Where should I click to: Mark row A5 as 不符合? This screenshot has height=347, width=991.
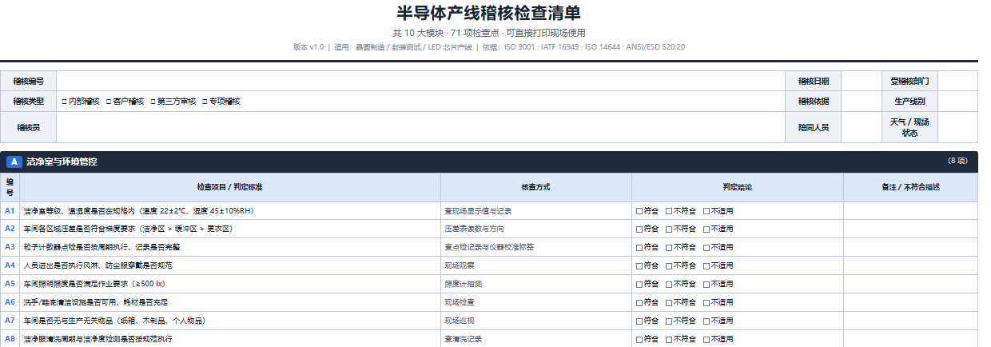[x=668, y=284]
